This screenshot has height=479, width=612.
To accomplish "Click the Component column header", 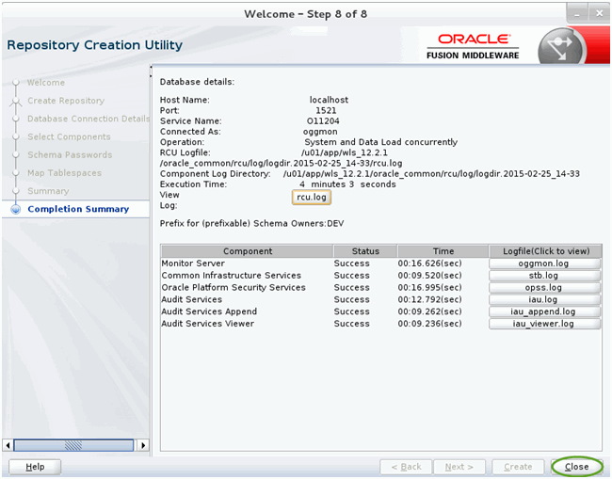I will click(x=247, y=251).
